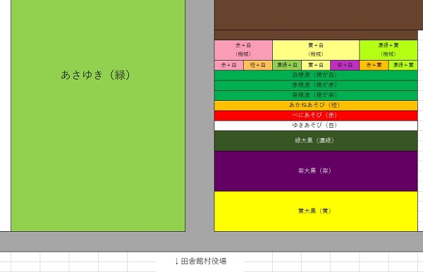
Task: Click the small pale yellow 黄+白 cell without 機械
Action: tap(316, 66)
